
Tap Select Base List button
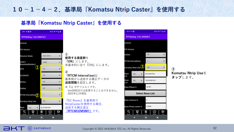click(x=145, y=93)
